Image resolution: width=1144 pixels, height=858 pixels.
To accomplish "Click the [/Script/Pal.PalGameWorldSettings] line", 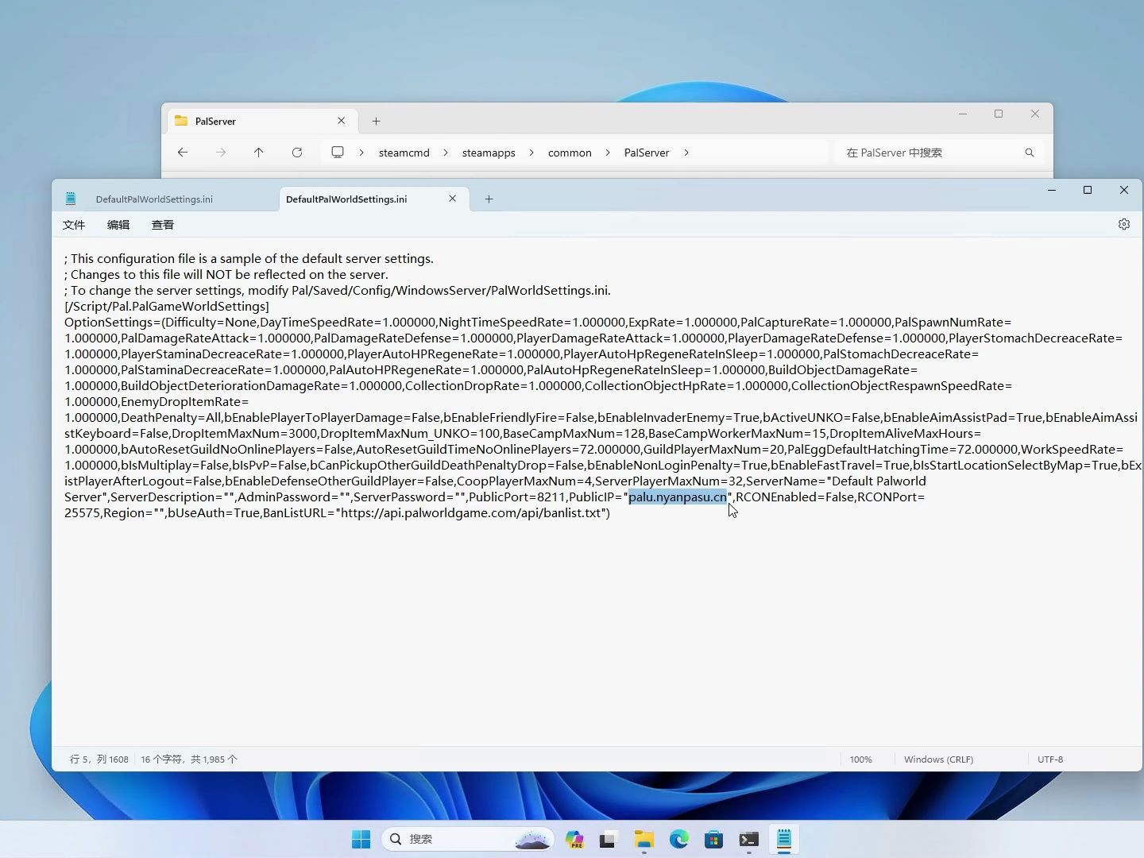I will tap(167, 307).
